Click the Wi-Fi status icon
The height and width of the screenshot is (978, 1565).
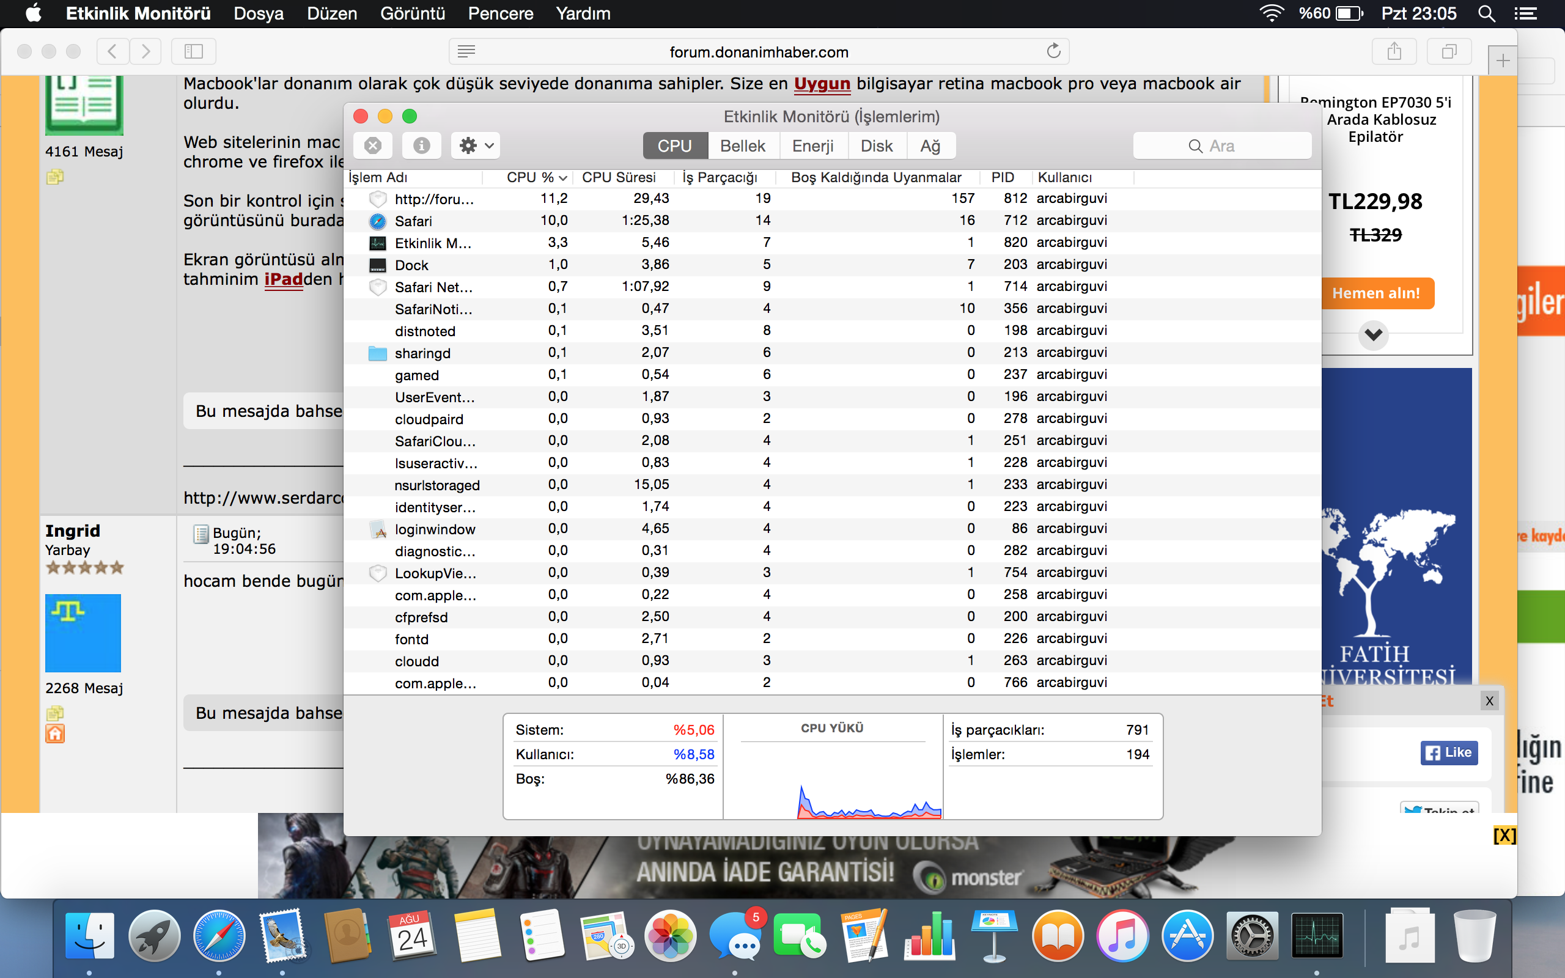(x=1272, y=13)
